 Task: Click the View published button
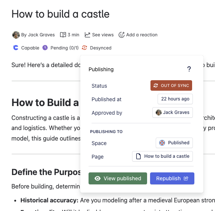[x=118, y=178]
